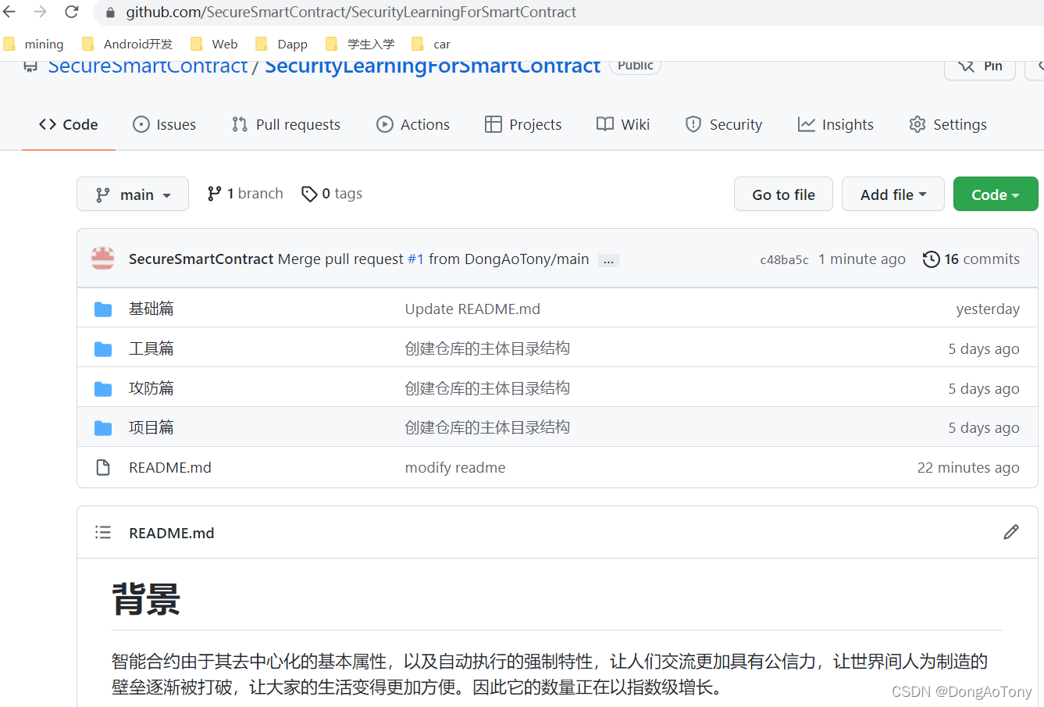Open the Issues tab
This screenshot has width=1044, height=707.
pyautogui.click(x=165, y=124)
